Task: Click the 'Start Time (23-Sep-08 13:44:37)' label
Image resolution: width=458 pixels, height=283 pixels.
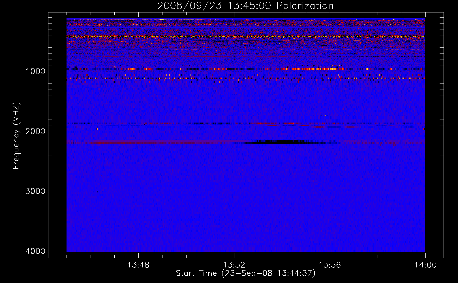Action: (x=245, y=273)
